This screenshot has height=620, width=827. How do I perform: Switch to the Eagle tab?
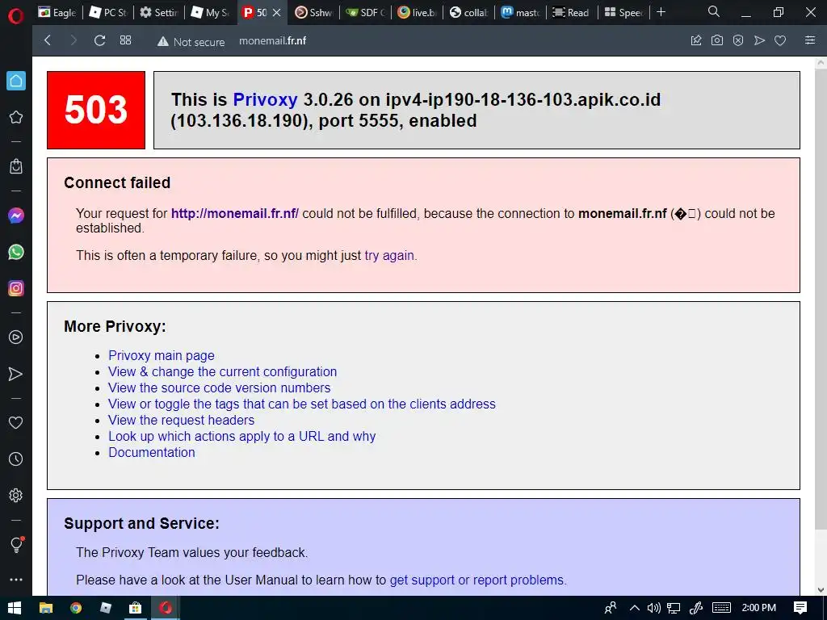(x=57, y=12)
